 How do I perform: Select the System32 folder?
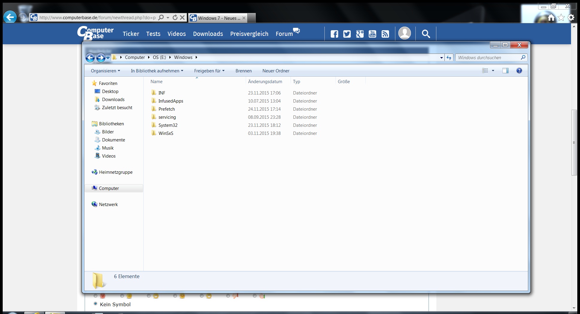pos(168,125)
